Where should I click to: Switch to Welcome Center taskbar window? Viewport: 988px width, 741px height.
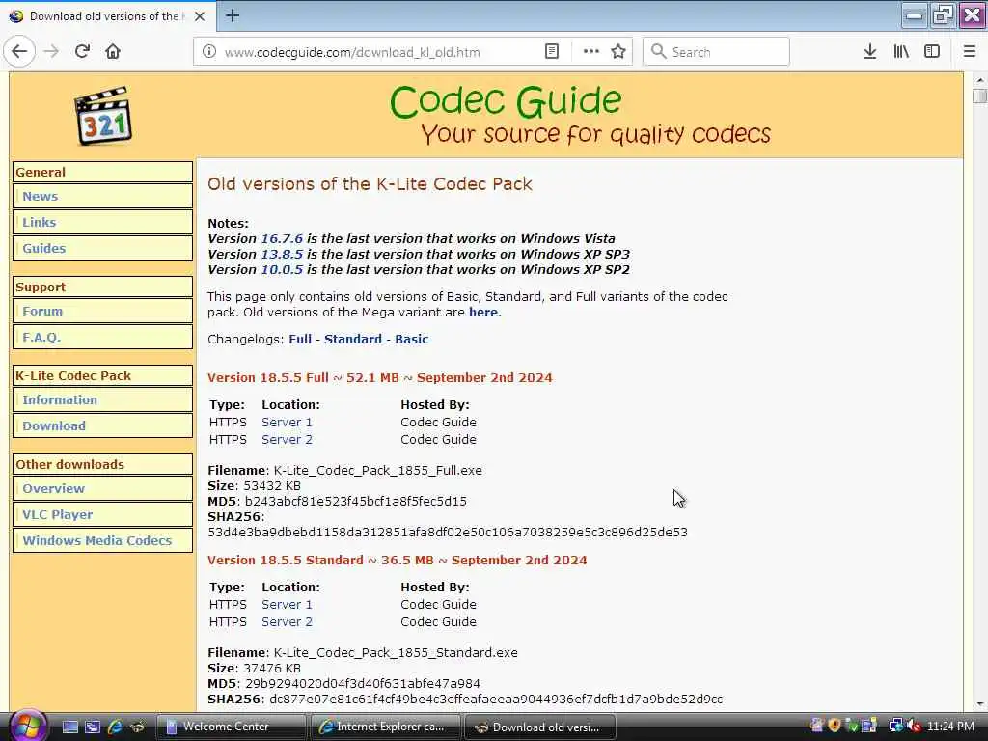click(230, 727)
